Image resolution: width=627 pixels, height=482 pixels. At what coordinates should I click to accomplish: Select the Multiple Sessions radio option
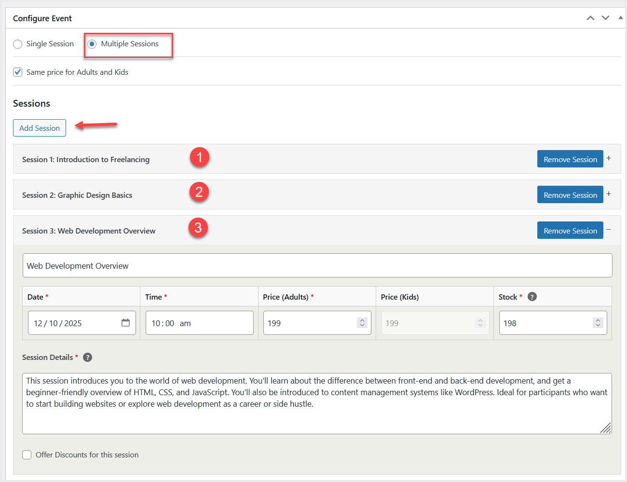(92, 44)
